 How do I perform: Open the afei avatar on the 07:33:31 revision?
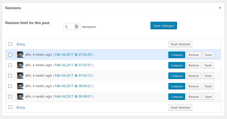click(20, 65)
